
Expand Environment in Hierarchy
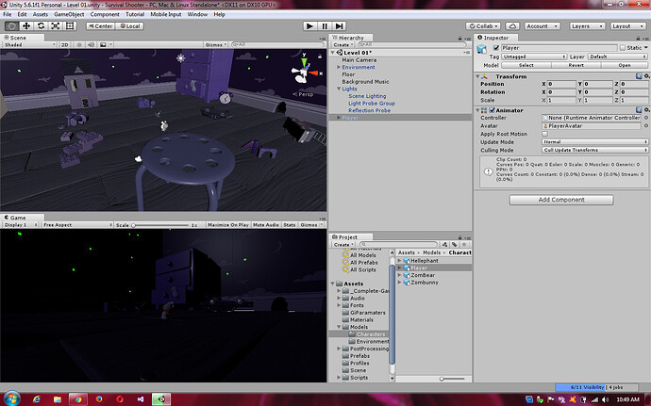click(x=339, y=67)
